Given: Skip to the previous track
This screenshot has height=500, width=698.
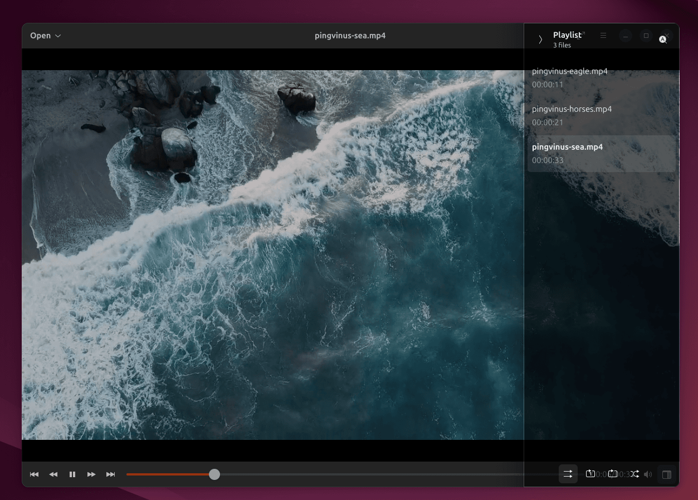Looking at the screenshot, I should [x=34, y=474].
